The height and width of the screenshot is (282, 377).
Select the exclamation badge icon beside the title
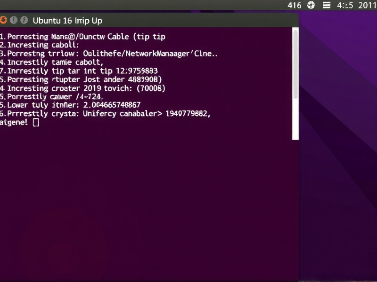point(13,21)
